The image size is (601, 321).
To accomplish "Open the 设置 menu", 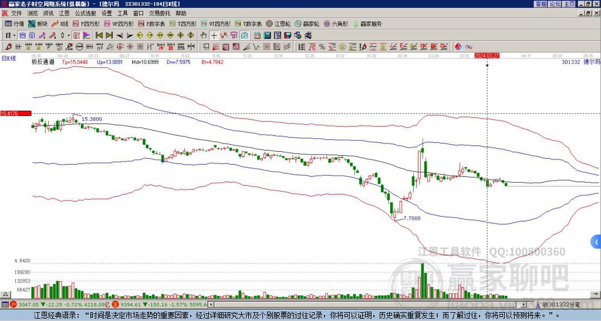I will coord(107,13).
